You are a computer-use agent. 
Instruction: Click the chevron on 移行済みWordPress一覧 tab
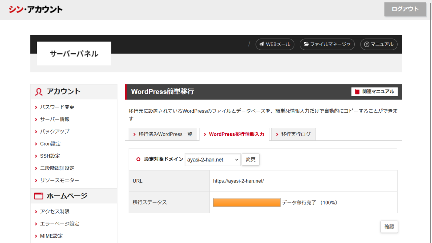(135, 134)
